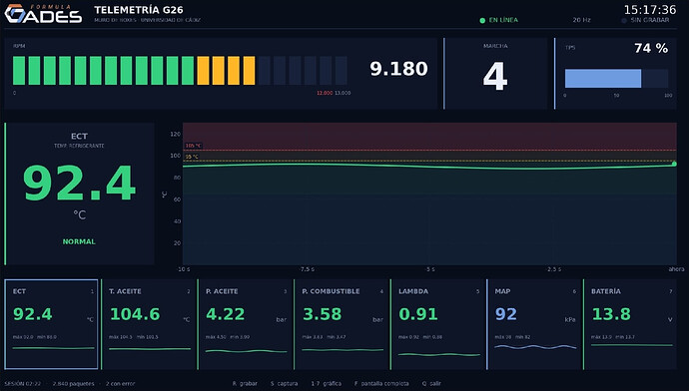This screenshot has width=689, height=391.
Task: Click the blue MAP card sparkline
Action: (x=535, y=347)
